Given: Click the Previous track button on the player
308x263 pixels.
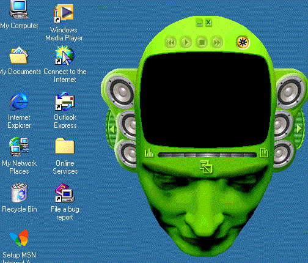Looking at the screenshot, I should (x=170, y=42).
